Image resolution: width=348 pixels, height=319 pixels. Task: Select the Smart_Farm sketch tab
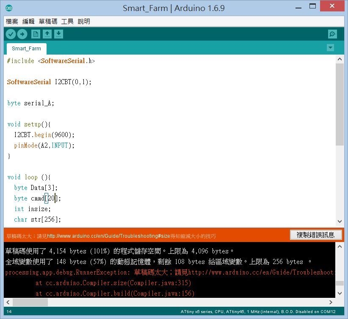(x=26, y=49)
